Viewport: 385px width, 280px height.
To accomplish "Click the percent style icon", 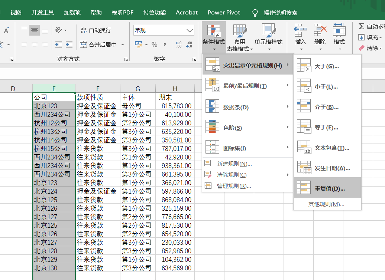I will click(155, 45).
